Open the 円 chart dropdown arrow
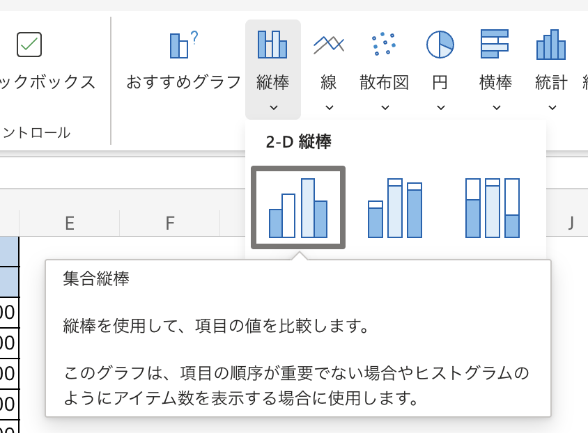The width and height of the screenshot is (588, 433). [x=440, y=107]
